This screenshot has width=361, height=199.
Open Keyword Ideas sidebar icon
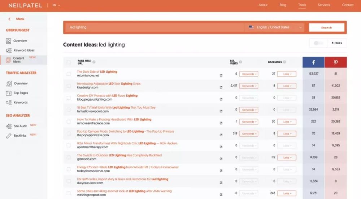pyautogui.click(x=9, y=50)
